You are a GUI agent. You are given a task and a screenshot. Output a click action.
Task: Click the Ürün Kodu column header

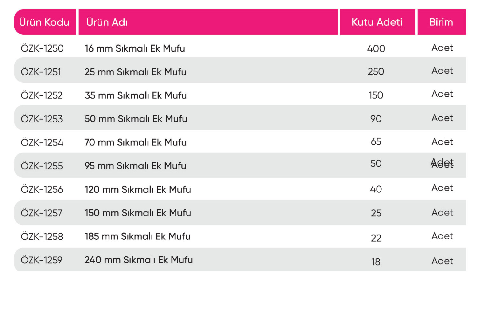44,22
